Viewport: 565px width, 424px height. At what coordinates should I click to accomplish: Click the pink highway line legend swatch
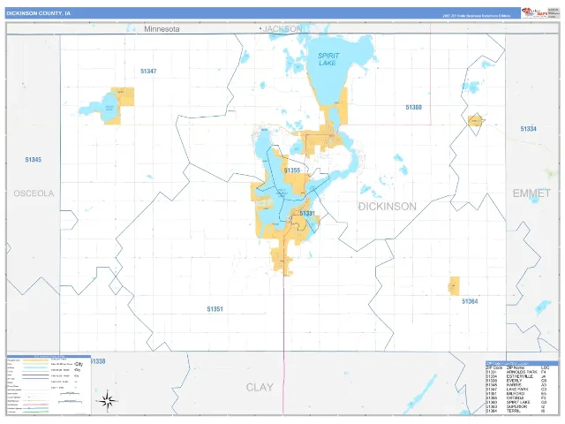click(x=35, y=405)
